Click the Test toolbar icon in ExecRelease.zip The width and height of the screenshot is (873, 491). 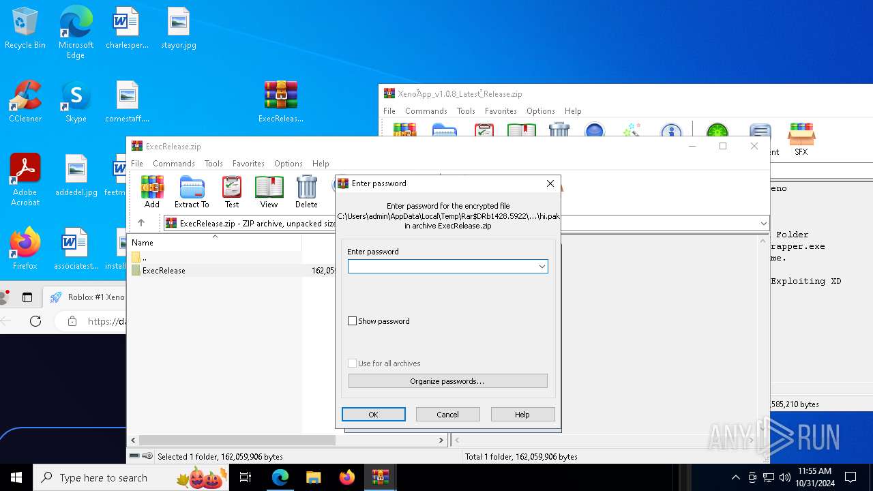click(x=232, y=192)
